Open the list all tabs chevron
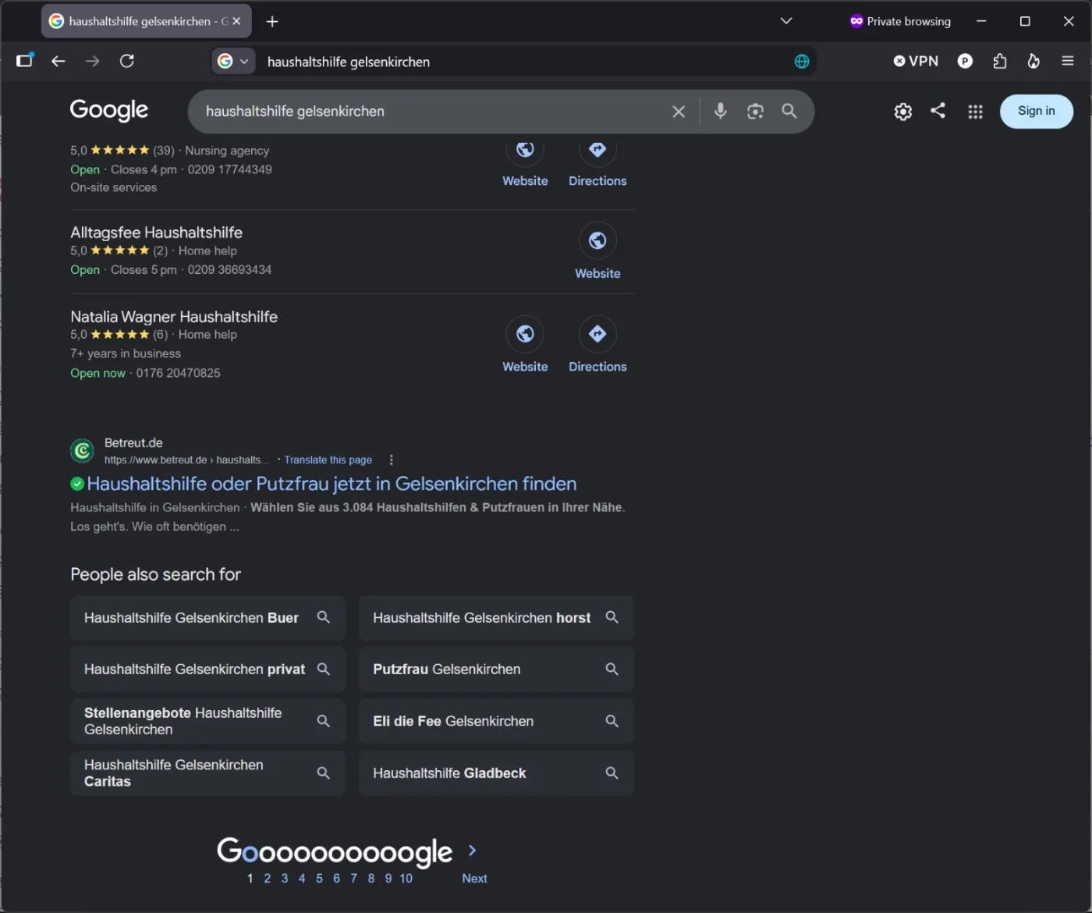1092x913 pixels. click(786, 21)
